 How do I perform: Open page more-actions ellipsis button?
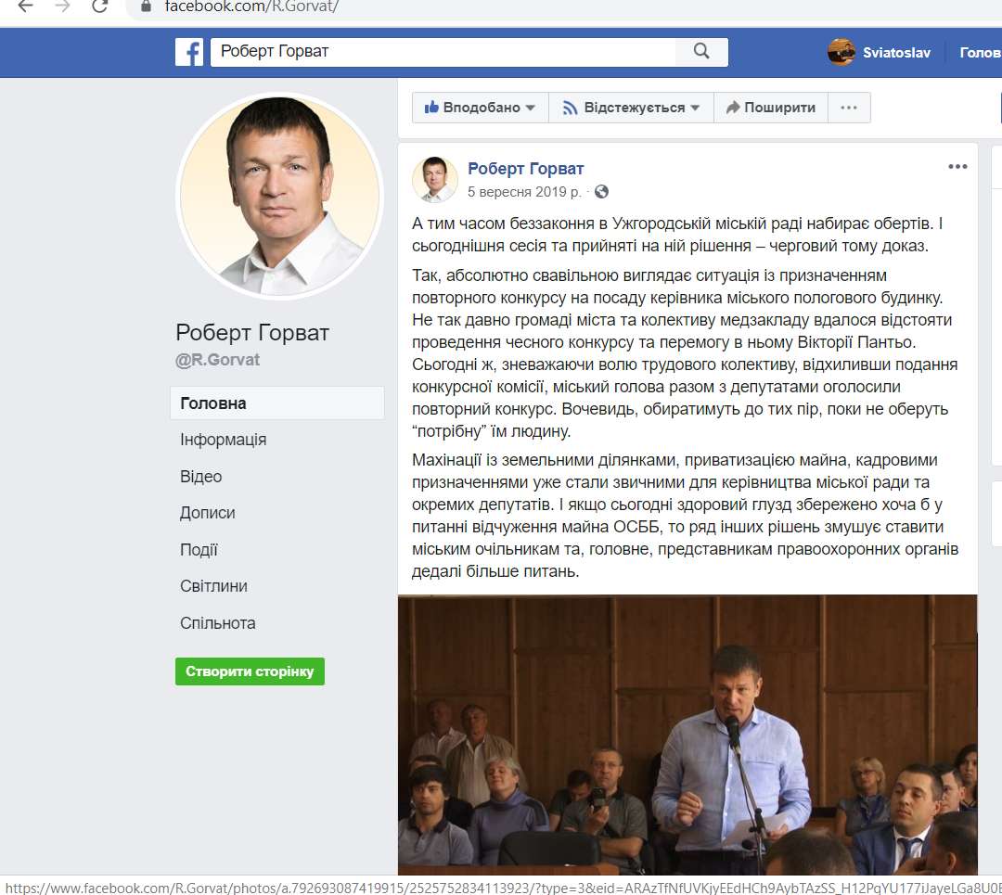(x=849, y=108)
